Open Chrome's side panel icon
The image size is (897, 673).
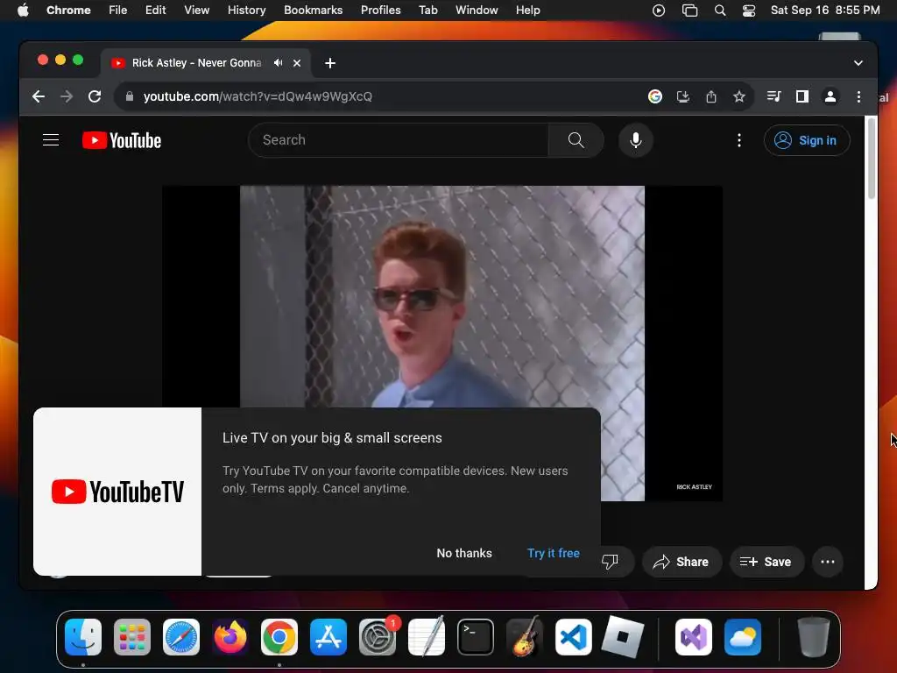802,96
